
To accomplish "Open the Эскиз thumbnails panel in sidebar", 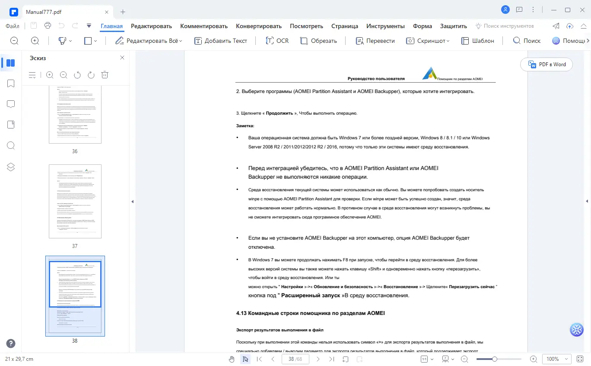I will coord(11,62).
